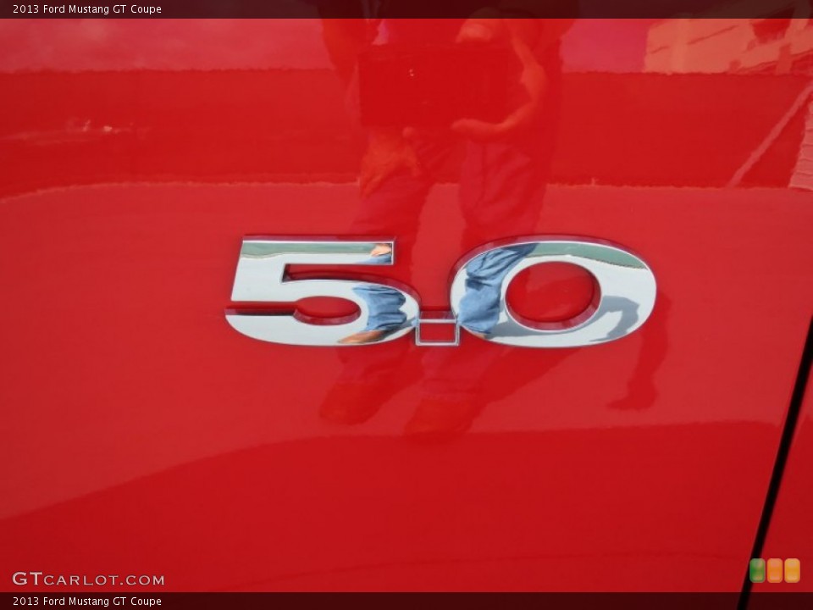The width and height of the screenshot is (813, 610).
Task: Click the bottom caption '2013 Ford Mustang GT Coupe'
Action: click(87, 602)
